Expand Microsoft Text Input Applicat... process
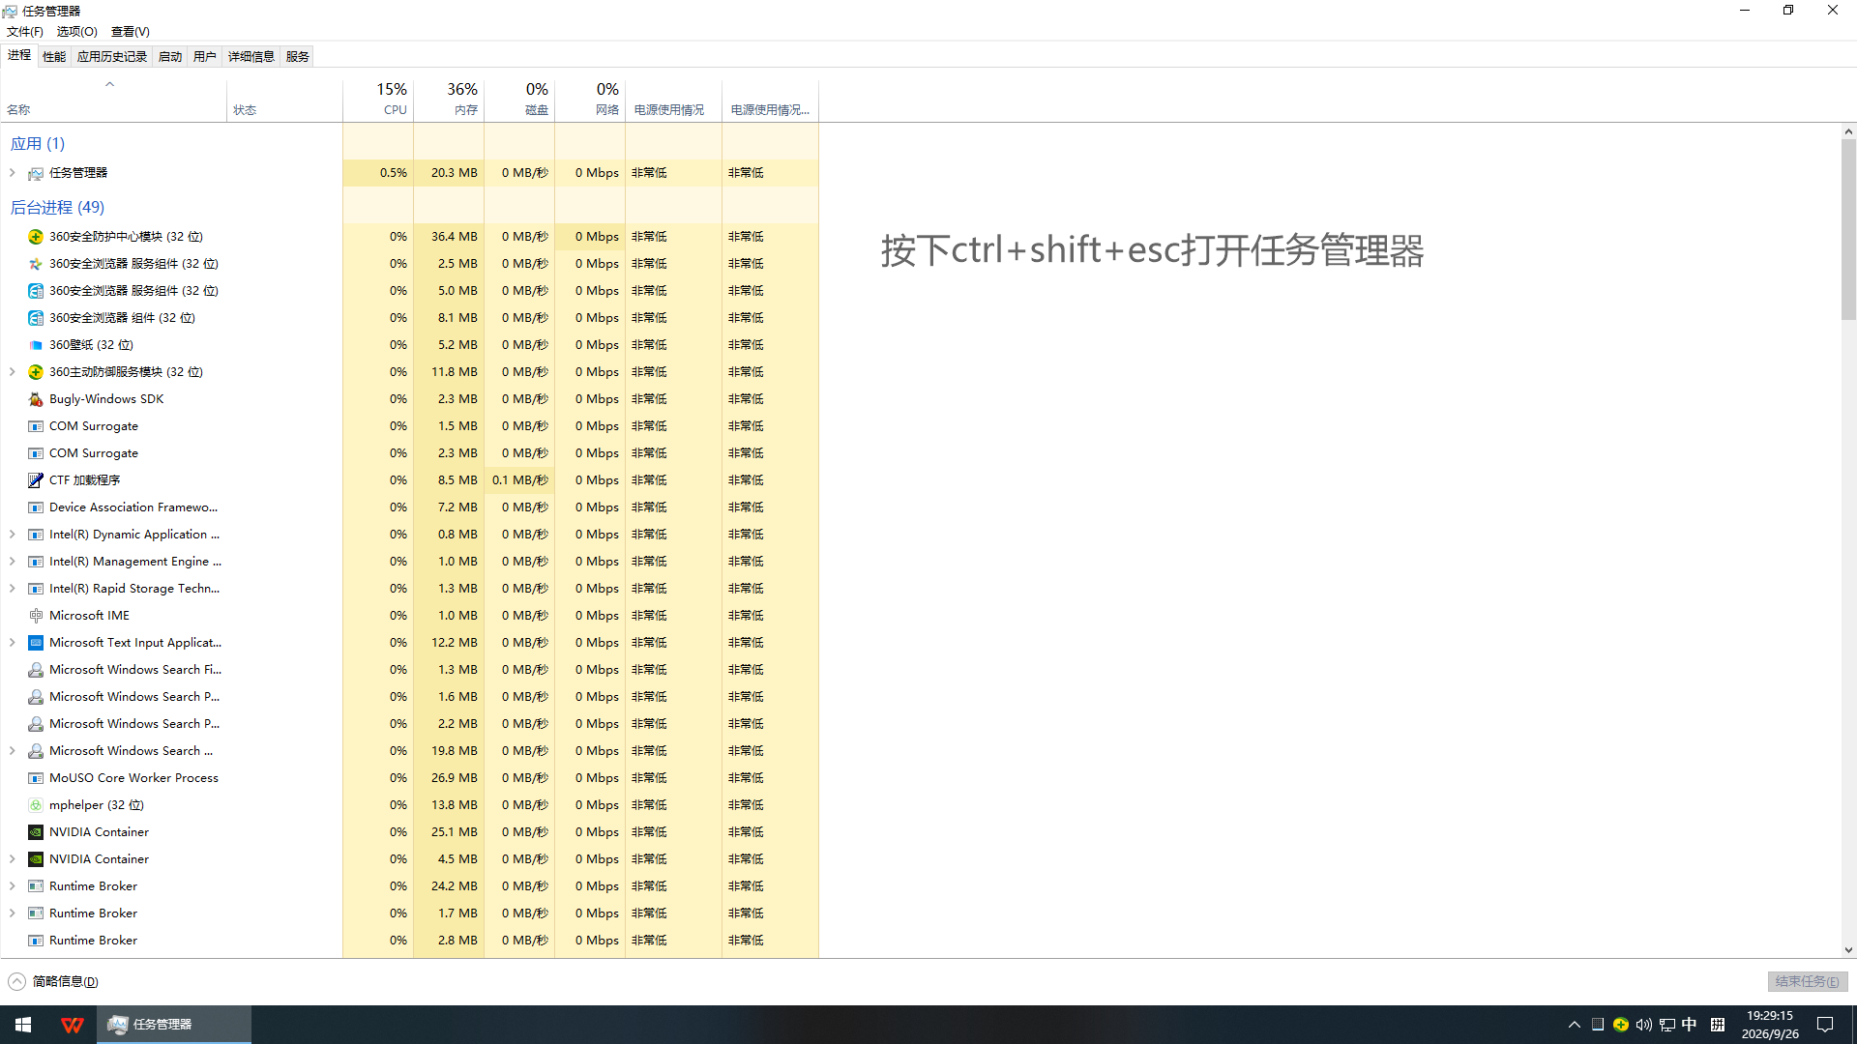Viewport: 1857px width, 1044px height. (13, 643)
